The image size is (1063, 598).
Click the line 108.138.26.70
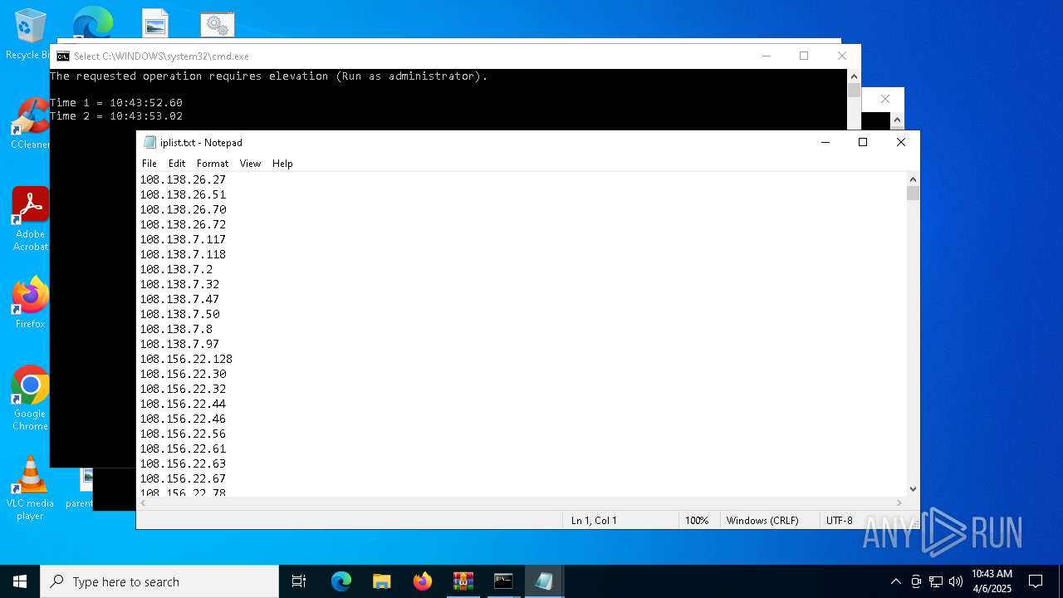(183, 209)
